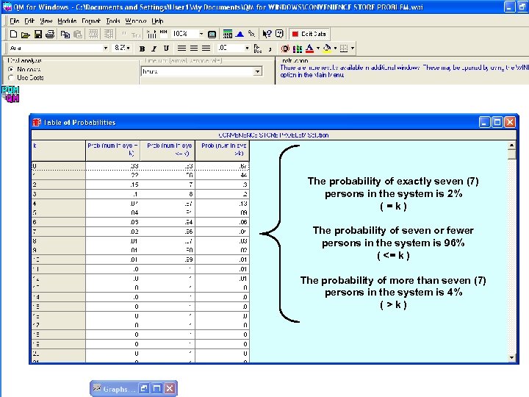The height and width of the screenshot is (397, 529).
Task: Minimize the Table of Probabilities window
Action: [484, 122]
